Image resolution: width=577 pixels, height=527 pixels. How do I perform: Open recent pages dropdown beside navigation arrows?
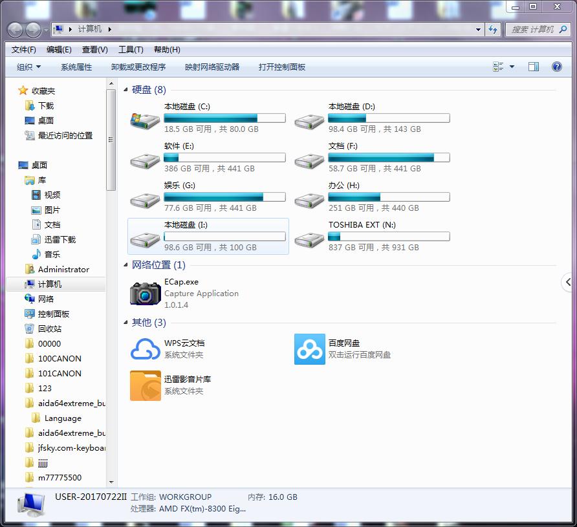(x=46, y=30)
